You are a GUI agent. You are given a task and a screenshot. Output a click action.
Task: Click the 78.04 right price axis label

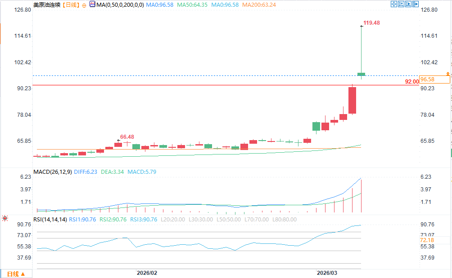pos(427,115)
